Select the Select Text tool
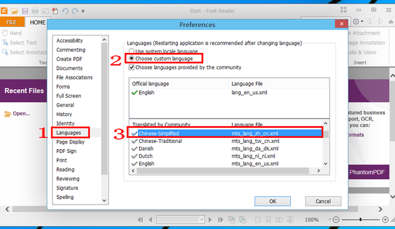The height and width of the screenshot is (229, 395). click(x=19, y=42)
